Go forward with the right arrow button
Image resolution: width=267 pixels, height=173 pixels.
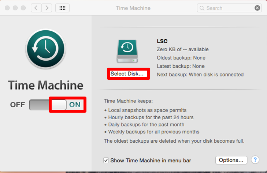pos(47,8)
